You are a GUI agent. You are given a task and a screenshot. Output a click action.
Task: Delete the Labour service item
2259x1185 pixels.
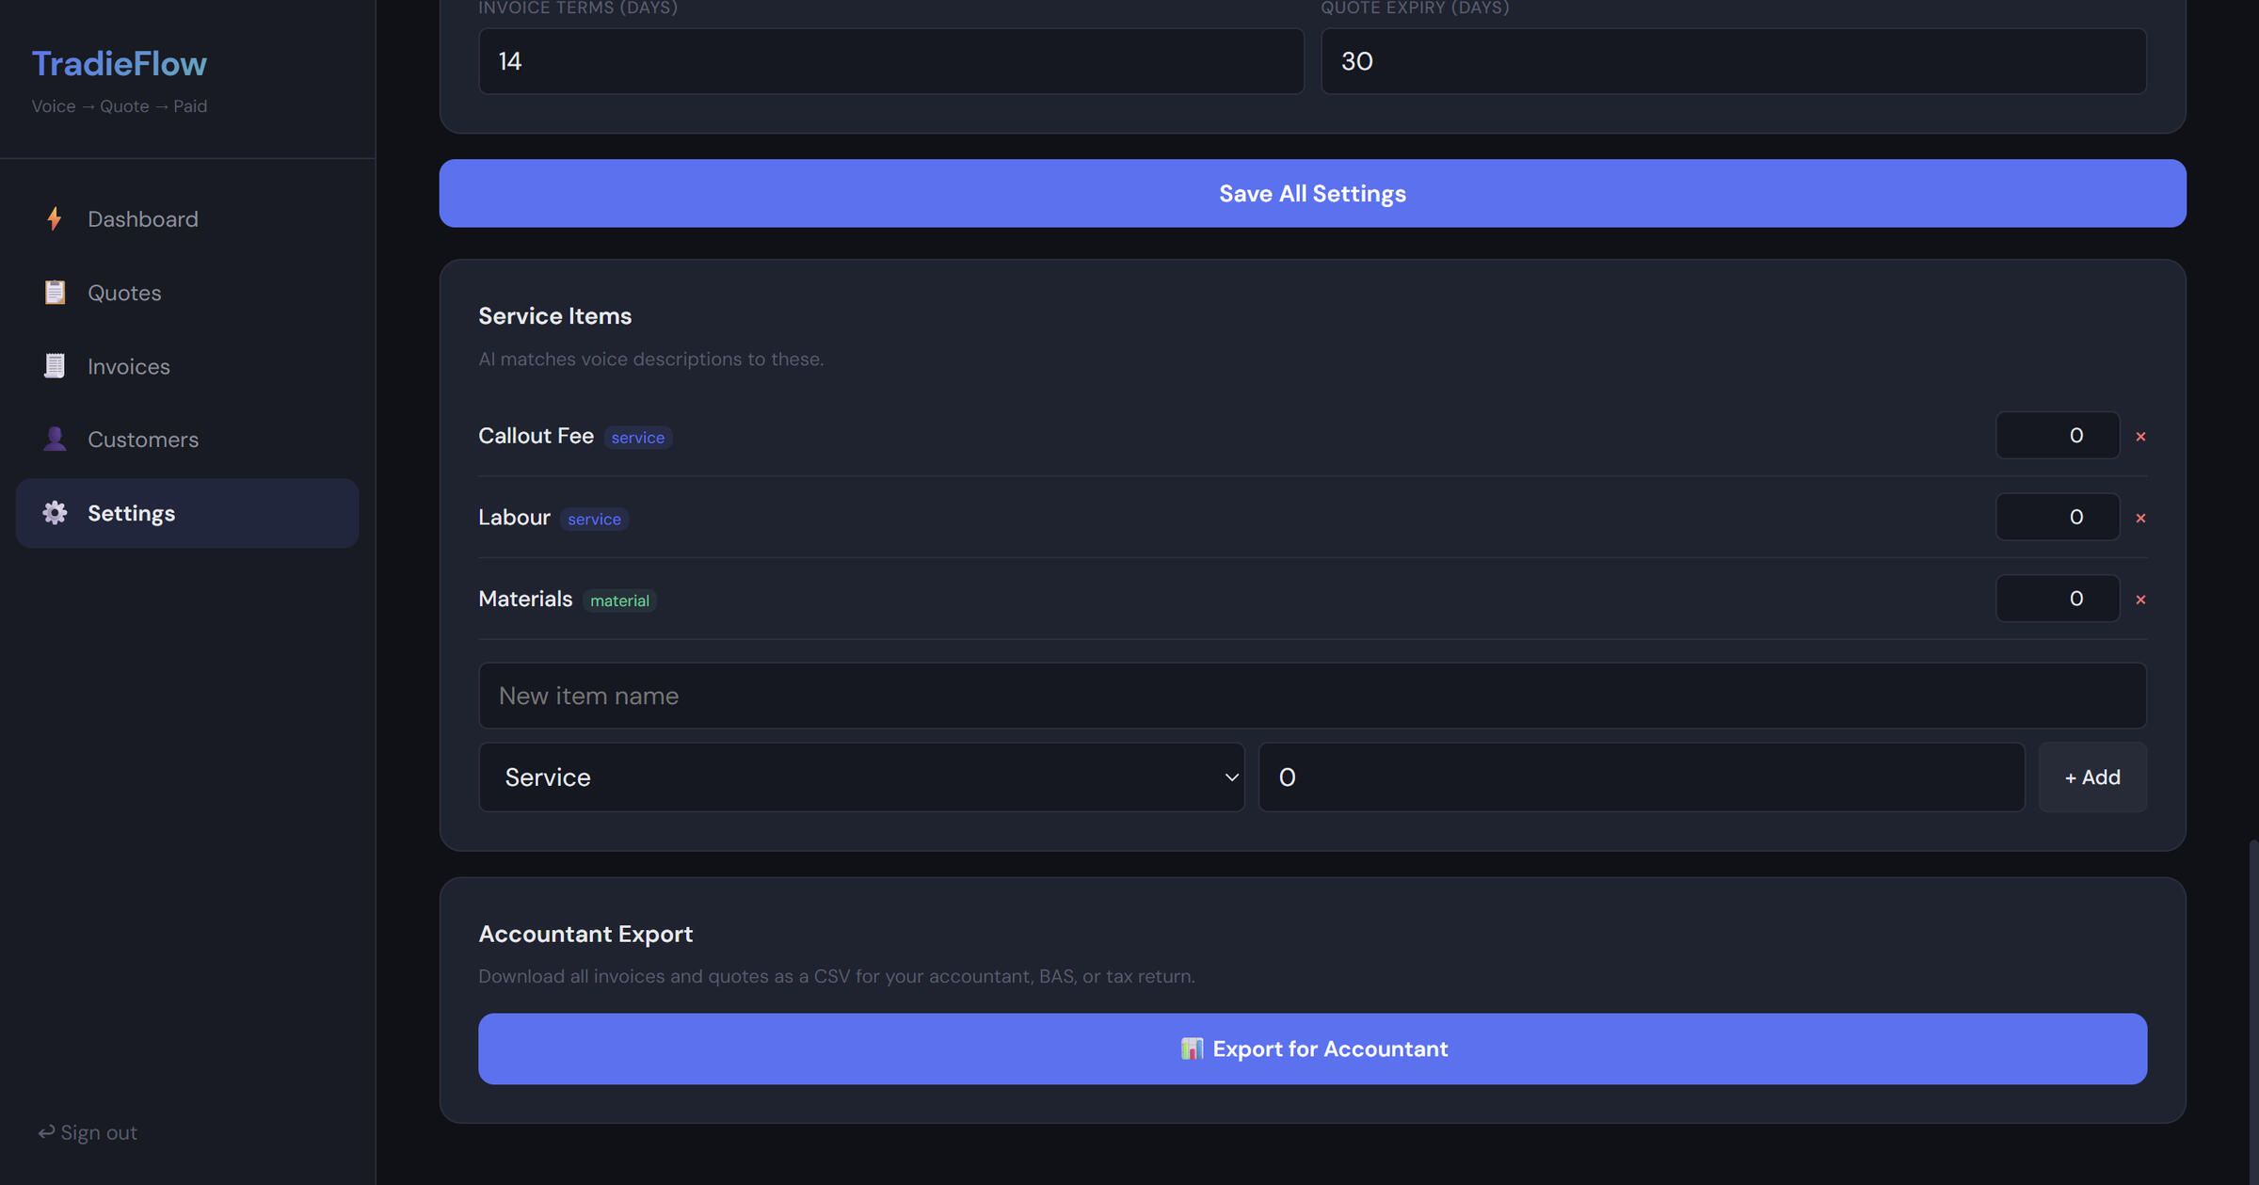2140,518
